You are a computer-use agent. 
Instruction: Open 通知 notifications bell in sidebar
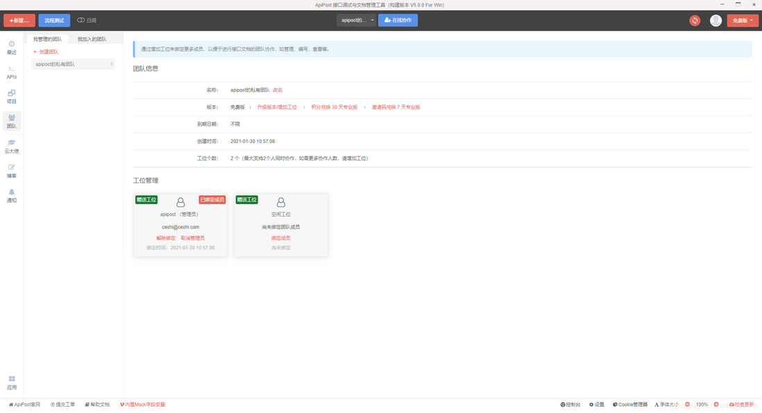pyautogui.click(x=12, y=196)
